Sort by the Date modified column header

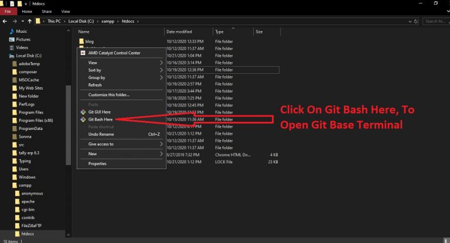pyautogui.click(x=179, y=32)
